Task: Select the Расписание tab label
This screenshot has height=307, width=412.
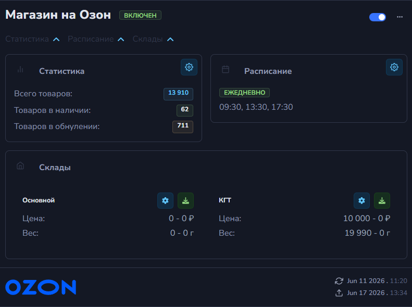Action: point(91,39)
